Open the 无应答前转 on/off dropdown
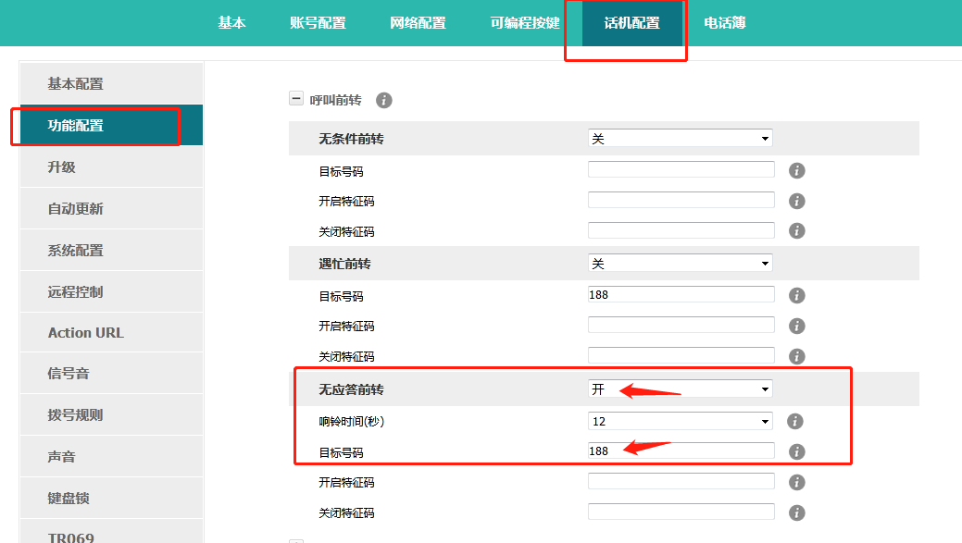 tap(681, 389)
